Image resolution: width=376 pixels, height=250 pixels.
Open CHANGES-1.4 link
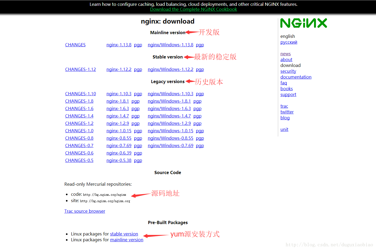pos(79,116)
